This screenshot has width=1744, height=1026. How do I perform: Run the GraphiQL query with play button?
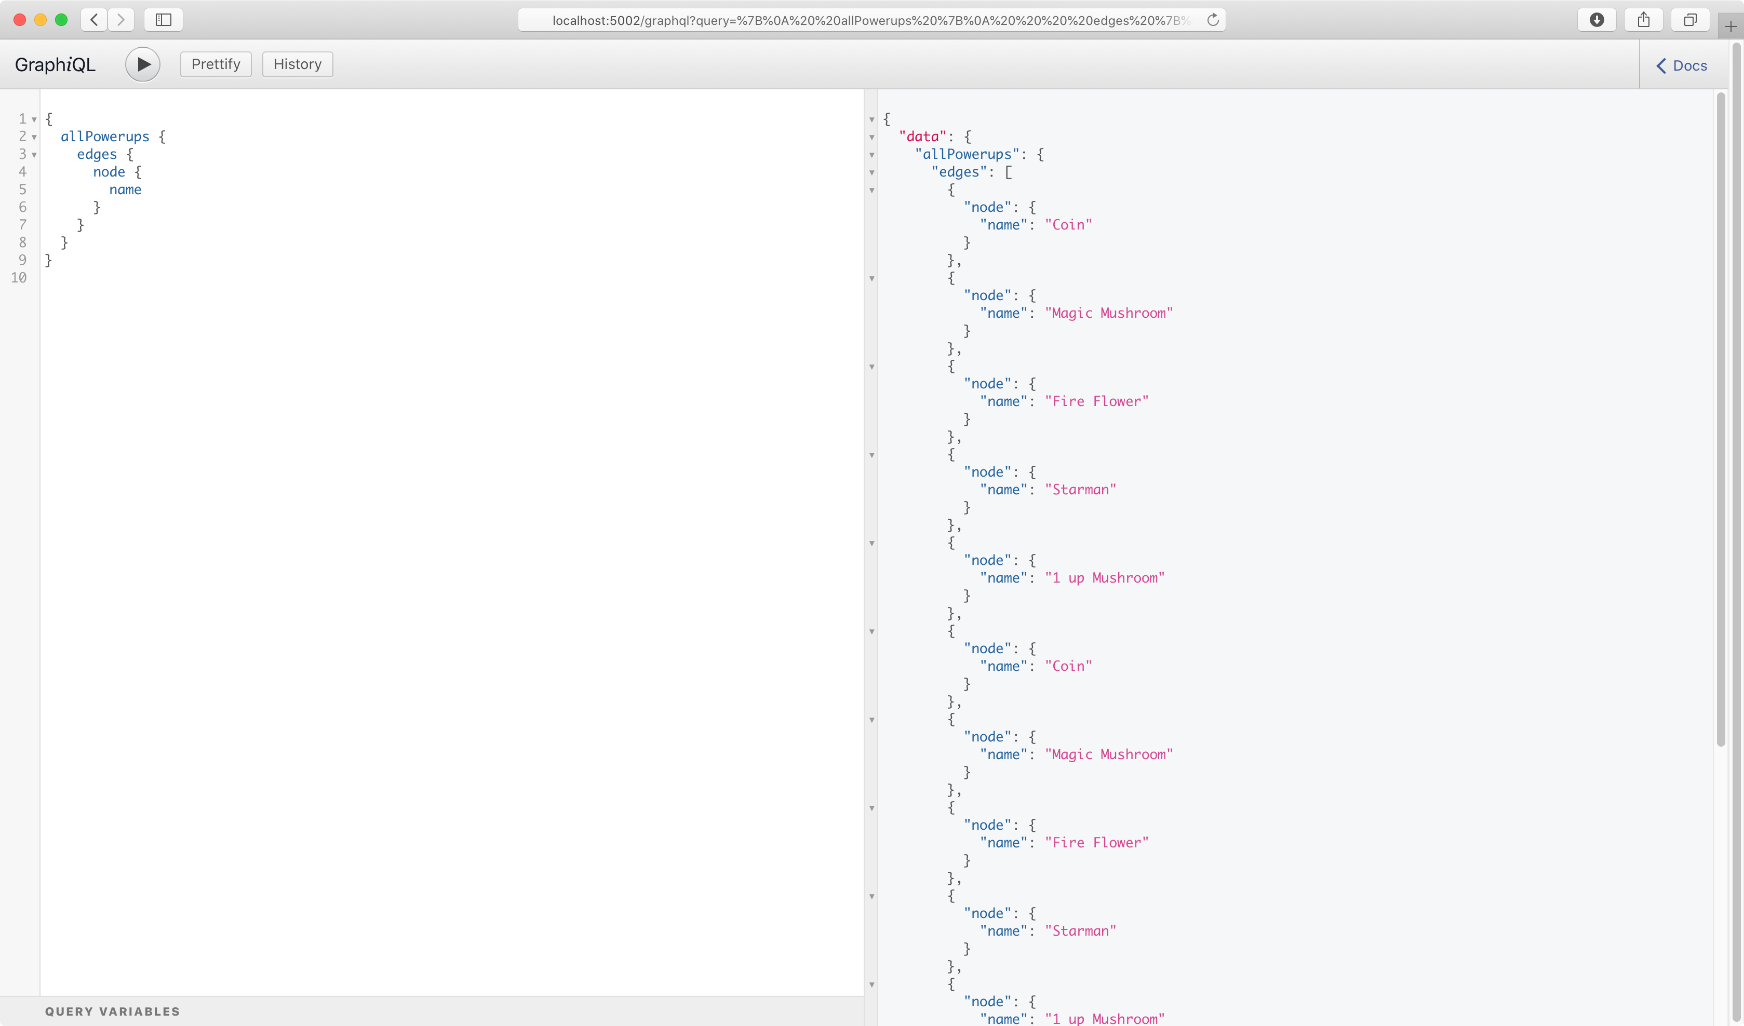click(143, 64)
